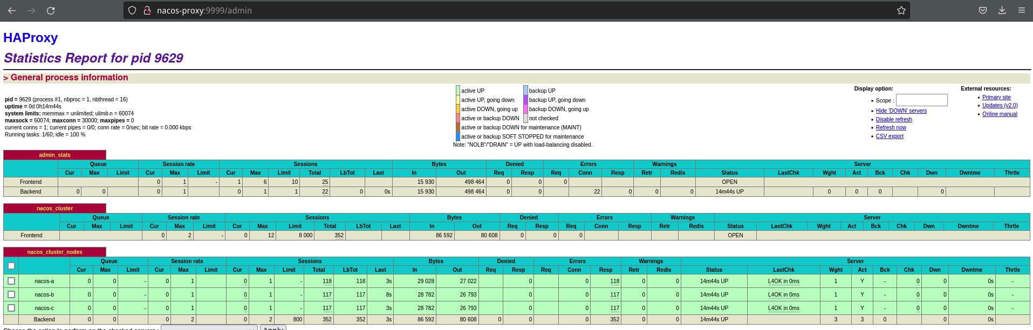Click the 'Frontend' label in admin_stats table
This screenshot has height=330, width=1033.
click(31, 182)
